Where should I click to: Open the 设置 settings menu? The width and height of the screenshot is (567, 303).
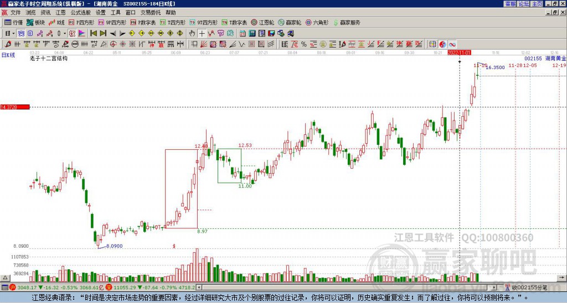click(100, 12)
